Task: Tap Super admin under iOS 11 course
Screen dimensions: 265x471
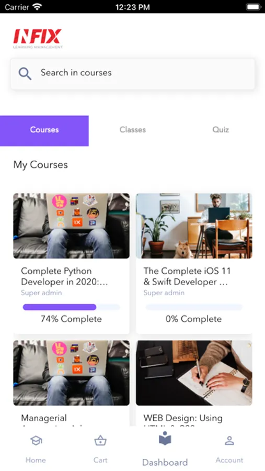Action: pos(164,293)
